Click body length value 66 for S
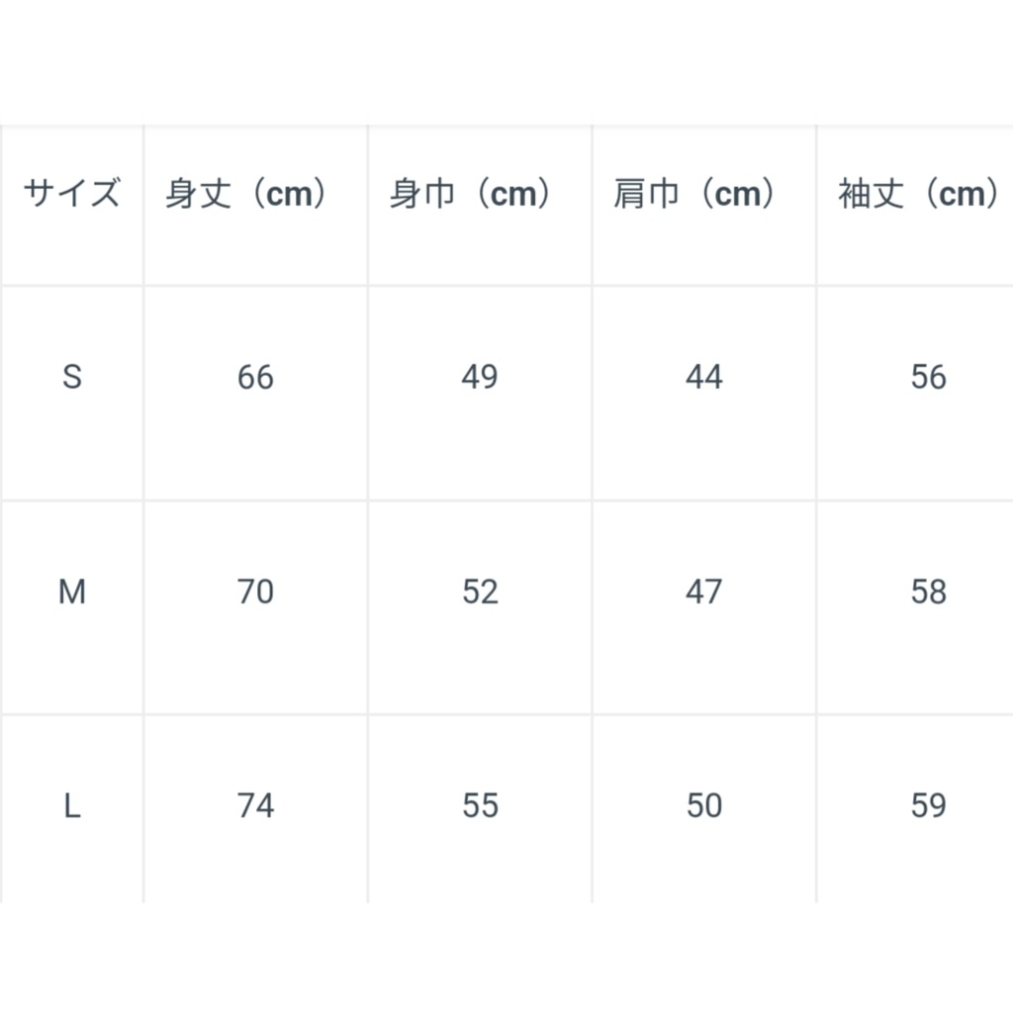Image resolution: width=1013 pixels, height=1013 pixels. click(255, 377)
